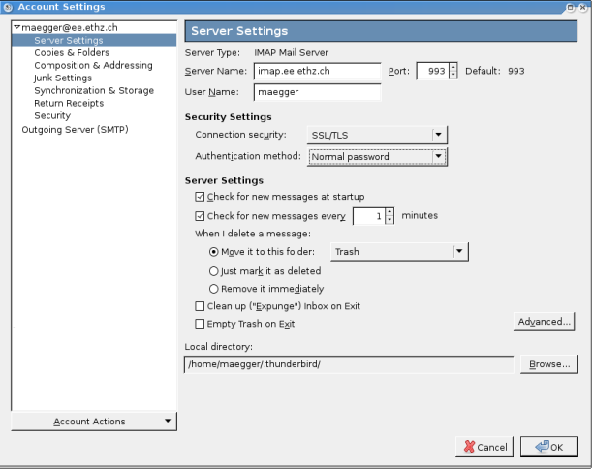The width and height of the screenshot is (593, 470).
Task: Open Composition & Addressing settings
Action: tap(93, 65)
